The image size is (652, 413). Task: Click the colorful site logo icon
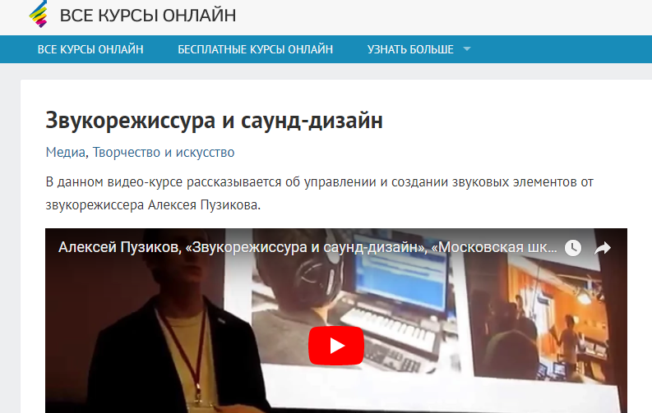(x=39, y=14)
